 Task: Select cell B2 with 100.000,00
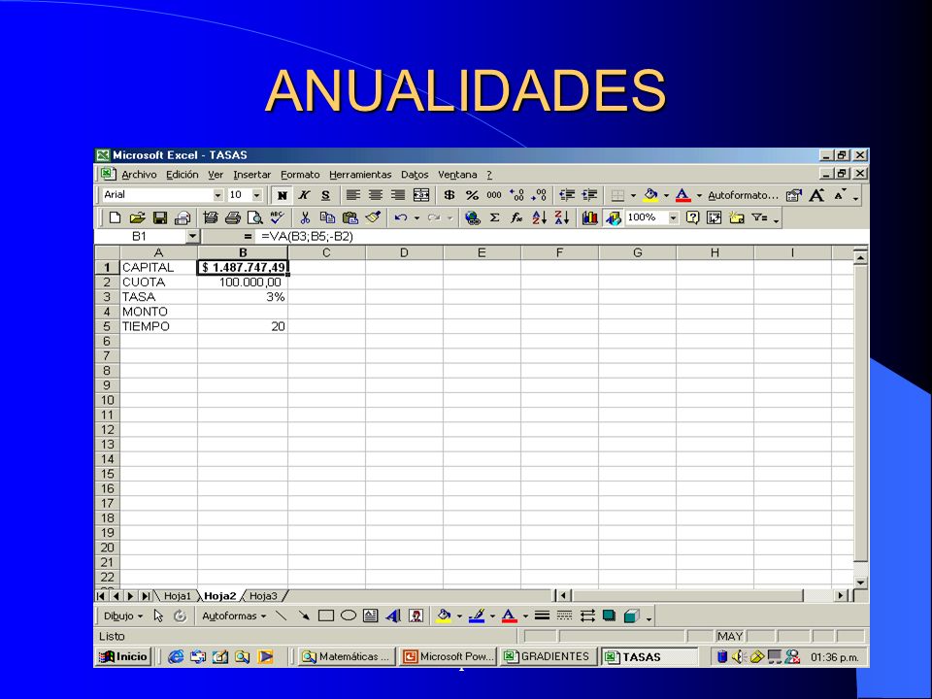(x=243, y=283)
